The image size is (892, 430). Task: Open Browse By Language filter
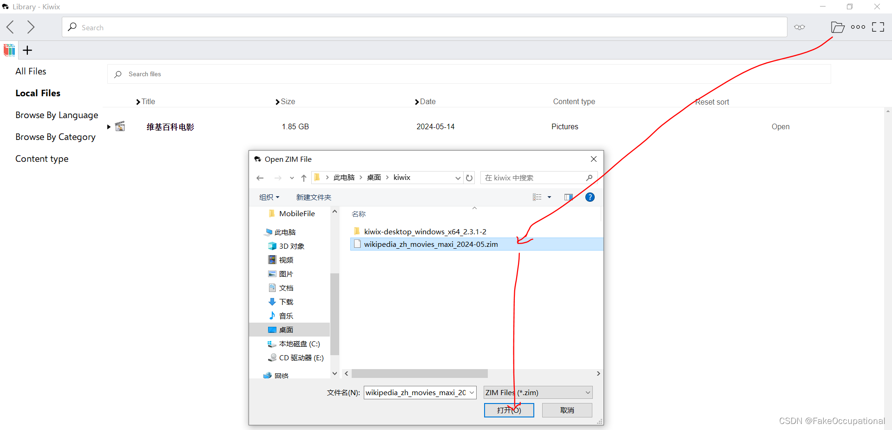(57, 115)
